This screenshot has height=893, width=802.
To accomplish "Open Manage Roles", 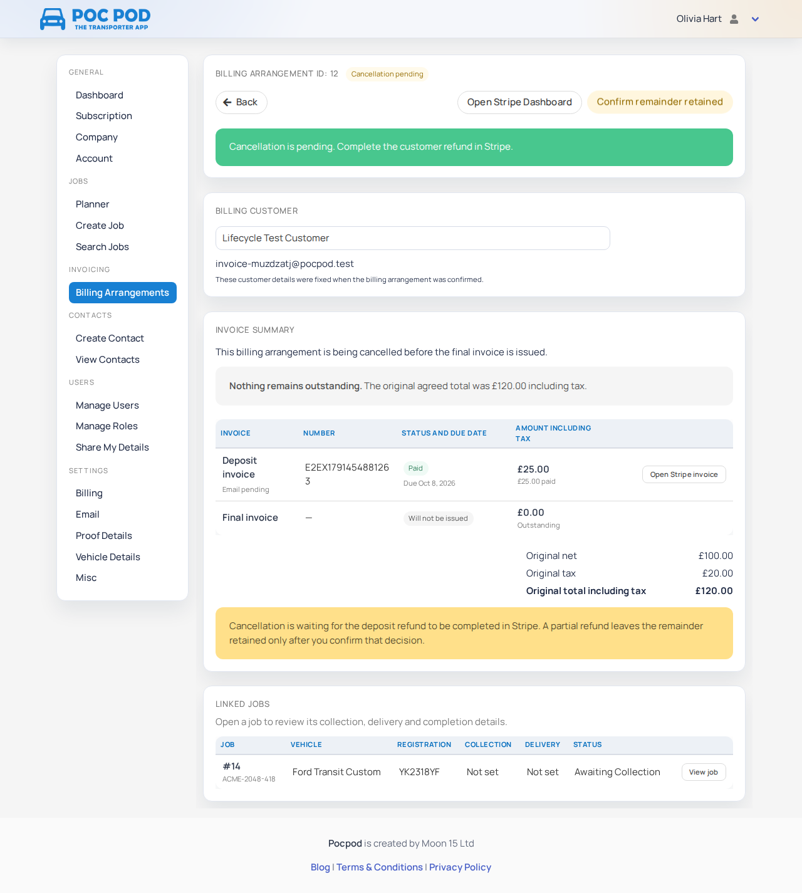I will click(x=107, y=426).
